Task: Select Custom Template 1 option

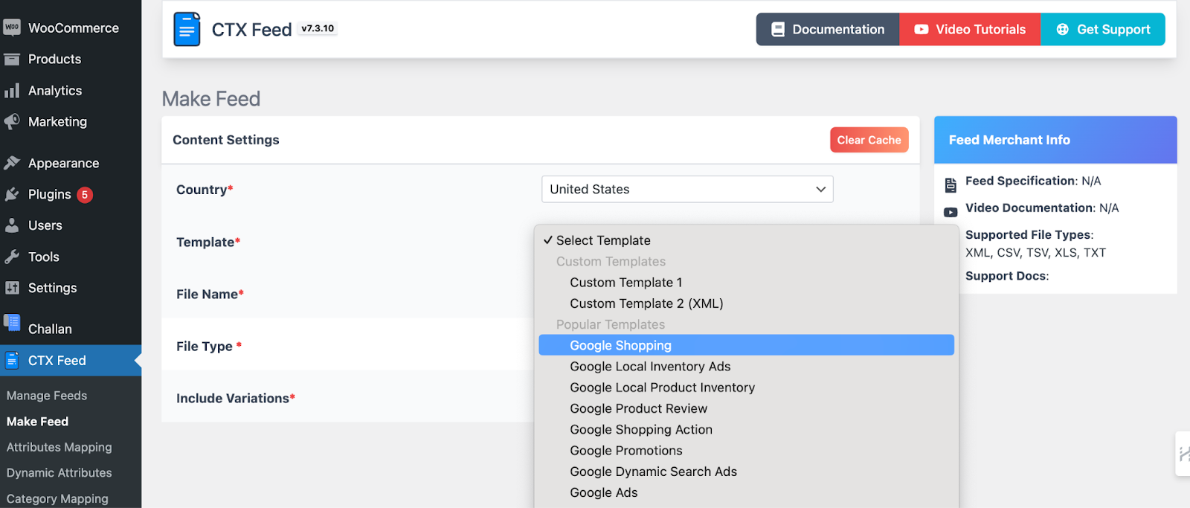Action: (746, 283)
